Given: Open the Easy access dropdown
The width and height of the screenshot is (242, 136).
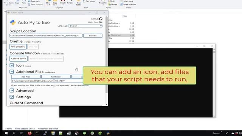Looking at the screenshot, I should coord(90,1).
